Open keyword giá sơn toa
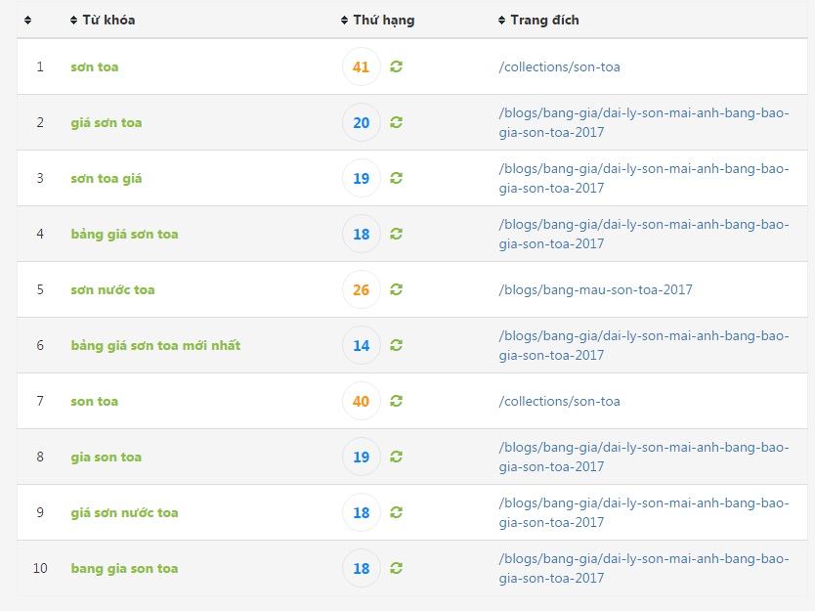 (x=107, y=123)
